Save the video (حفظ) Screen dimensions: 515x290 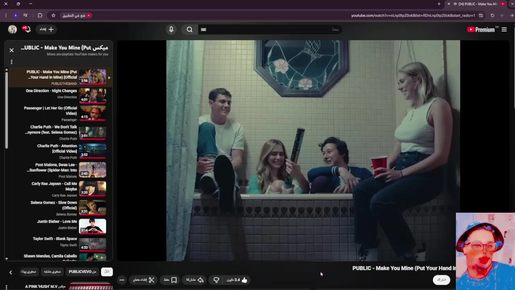[170, 280]
